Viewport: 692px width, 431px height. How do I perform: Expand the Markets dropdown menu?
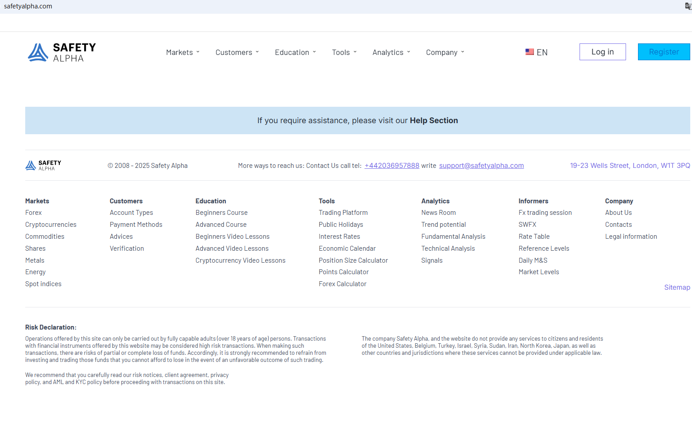(183, 52)
